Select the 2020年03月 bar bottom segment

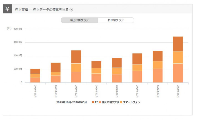(137, 77)
